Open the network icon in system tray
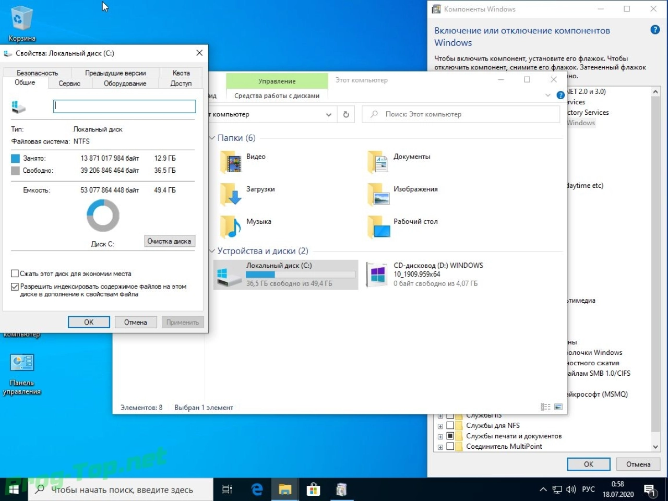668x501 pixels. (557, 490)
